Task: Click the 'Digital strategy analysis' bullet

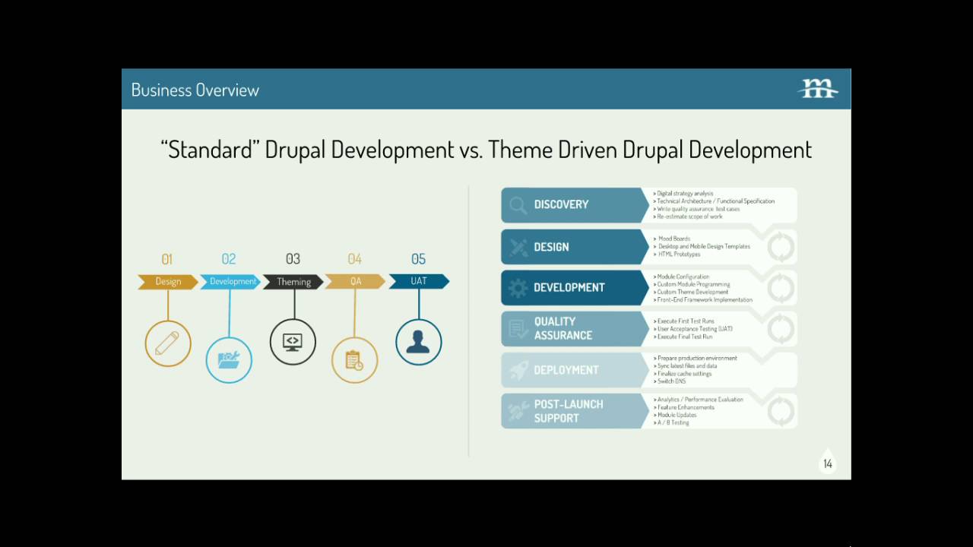Action: click(684, 194)
